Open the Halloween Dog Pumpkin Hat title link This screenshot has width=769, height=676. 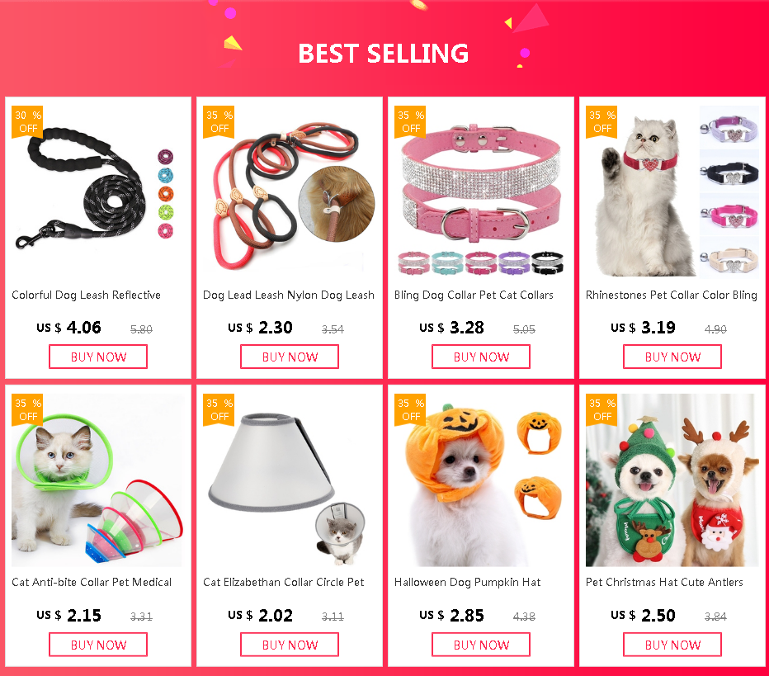467,582
